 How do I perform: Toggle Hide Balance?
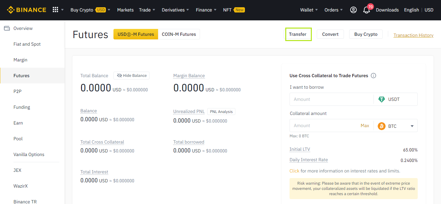(131, 76)
